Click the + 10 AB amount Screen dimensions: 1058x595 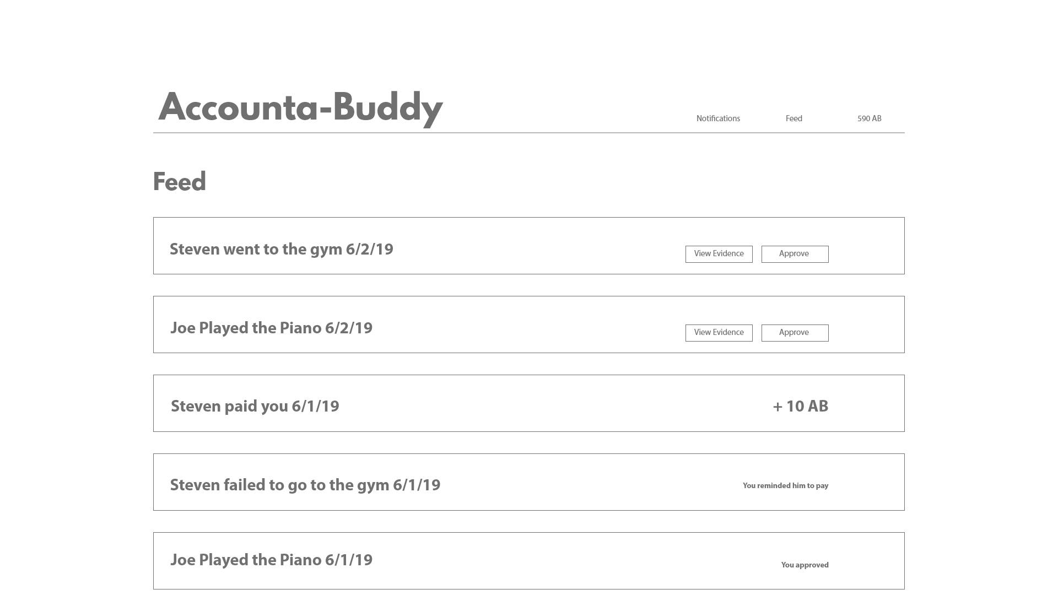point(800,406)
